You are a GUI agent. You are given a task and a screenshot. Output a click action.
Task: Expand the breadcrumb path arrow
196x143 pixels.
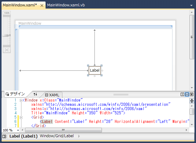tap(79, 136)
